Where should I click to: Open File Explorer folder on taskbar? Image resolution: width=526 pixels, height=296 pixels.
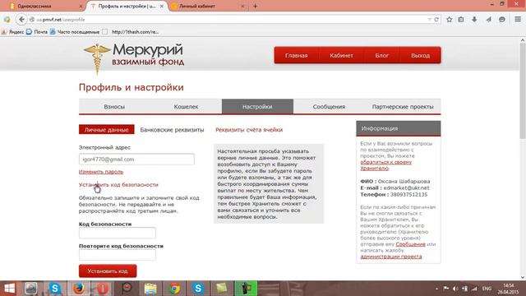[150, 289]
